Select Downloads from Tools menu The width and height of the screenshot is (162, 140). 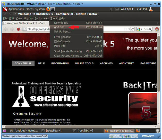(76, 23)
